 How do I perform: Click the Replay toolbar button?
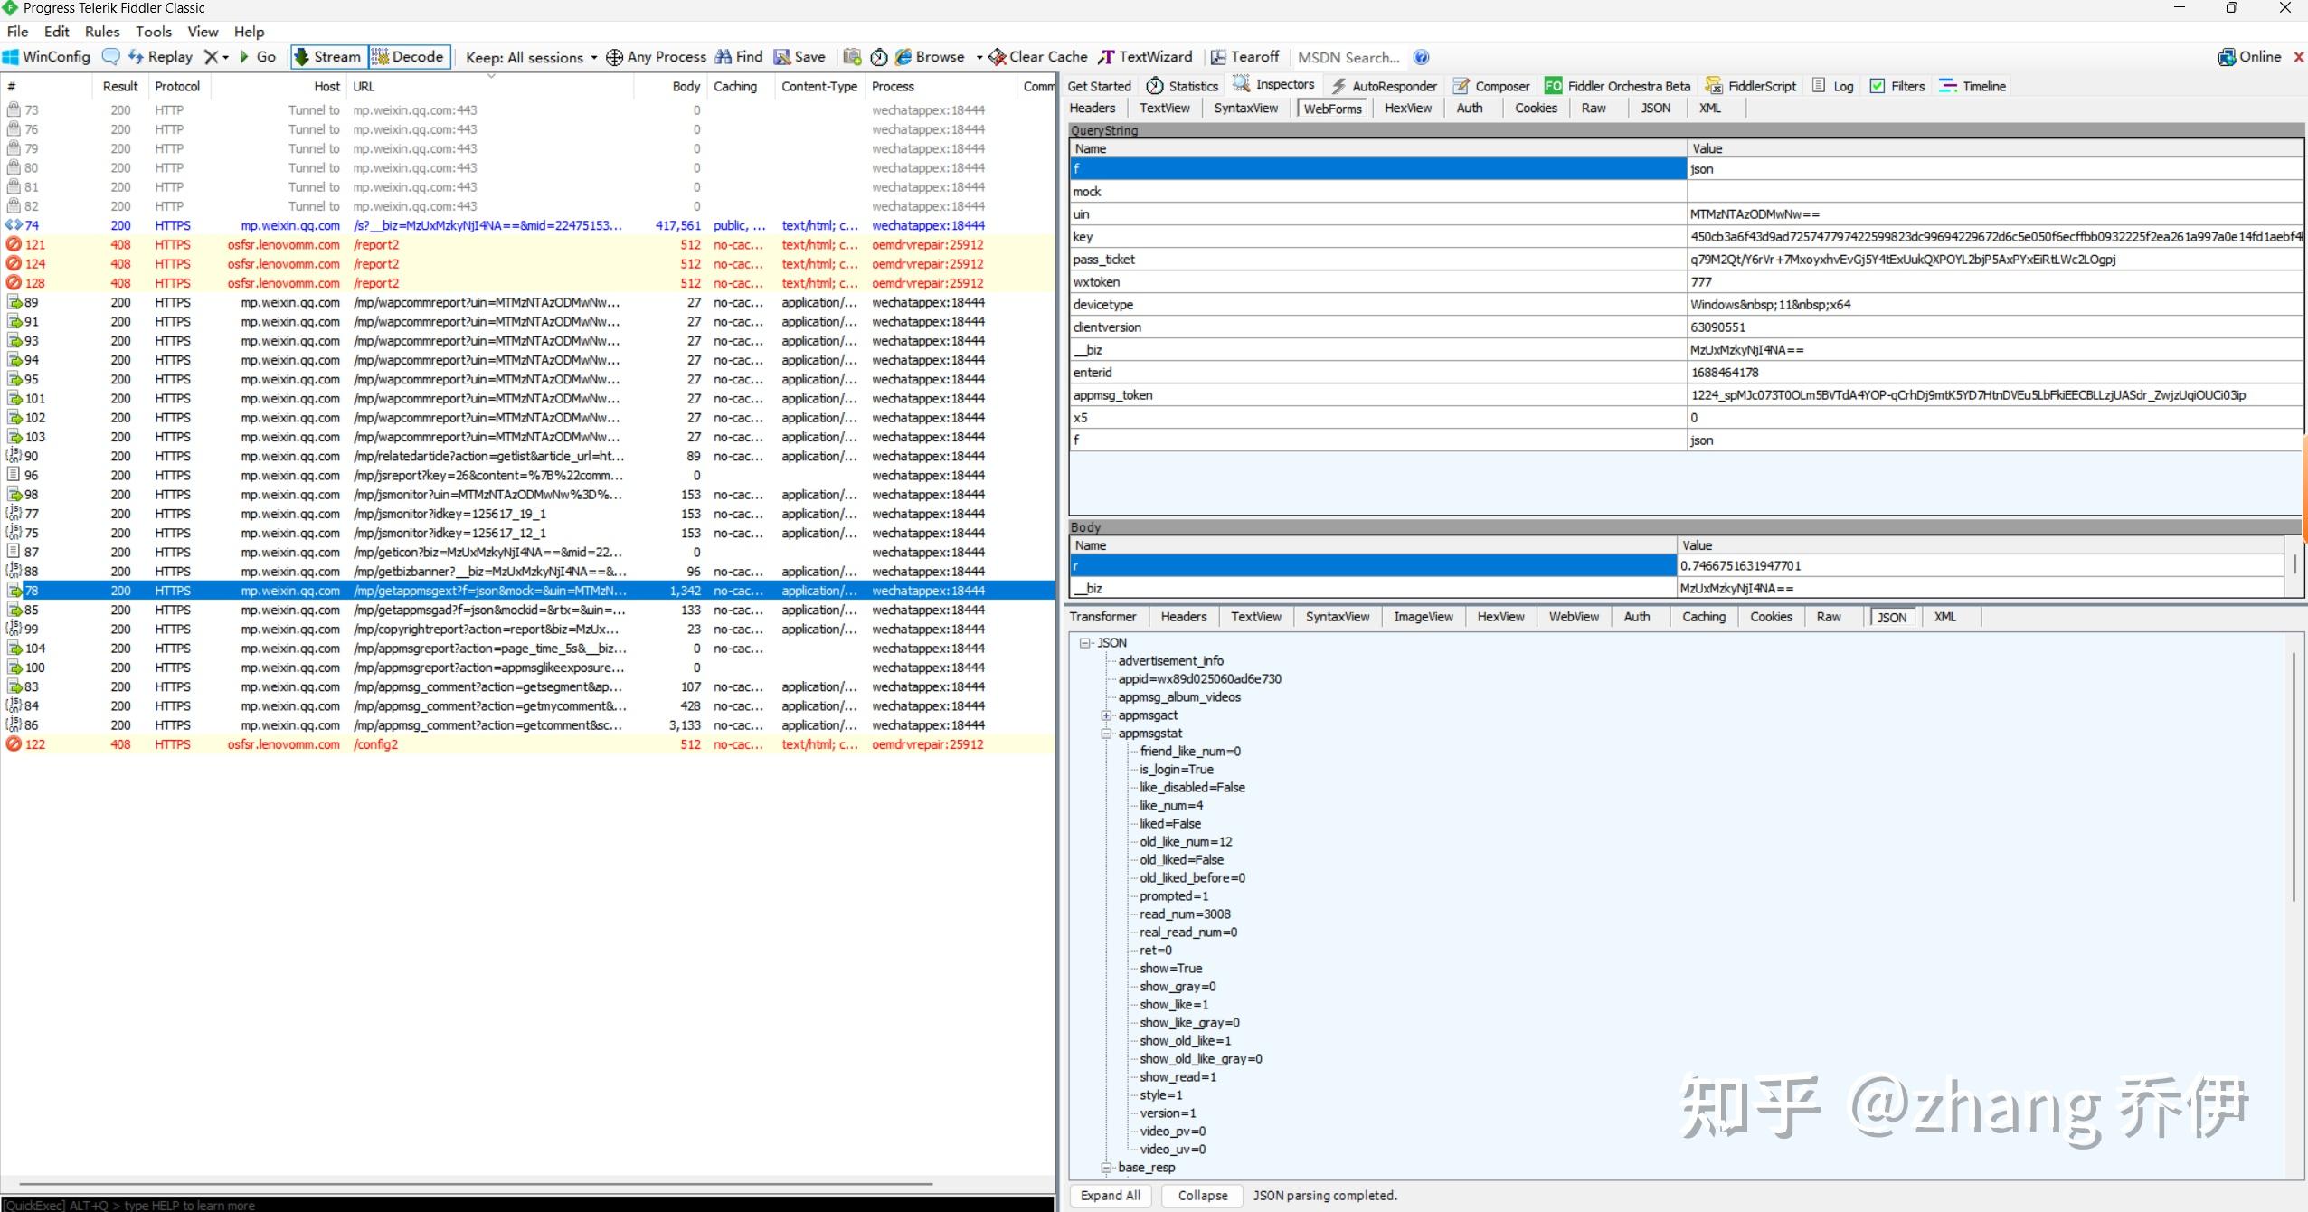point(161,56)
